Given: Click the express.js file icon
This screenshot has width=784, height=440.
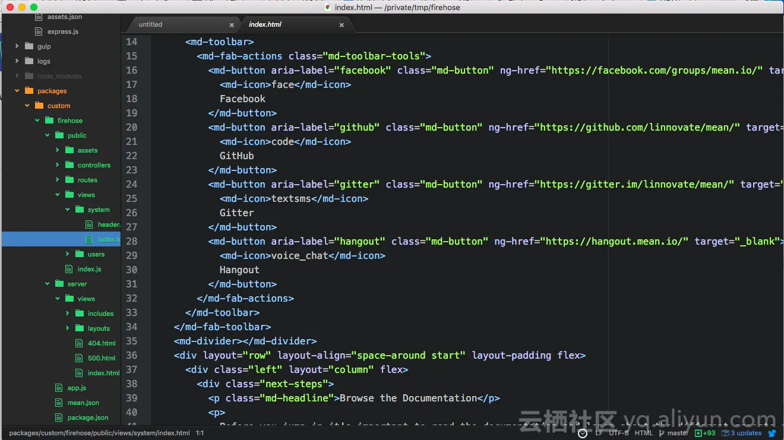Looking at the screenshot, I should coord(39,31).
